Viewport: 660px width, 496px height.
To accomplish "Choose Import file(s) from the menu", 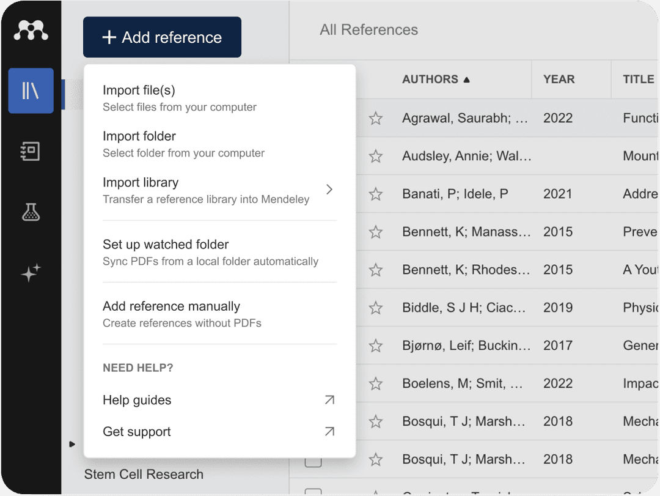I will point(220,98).
